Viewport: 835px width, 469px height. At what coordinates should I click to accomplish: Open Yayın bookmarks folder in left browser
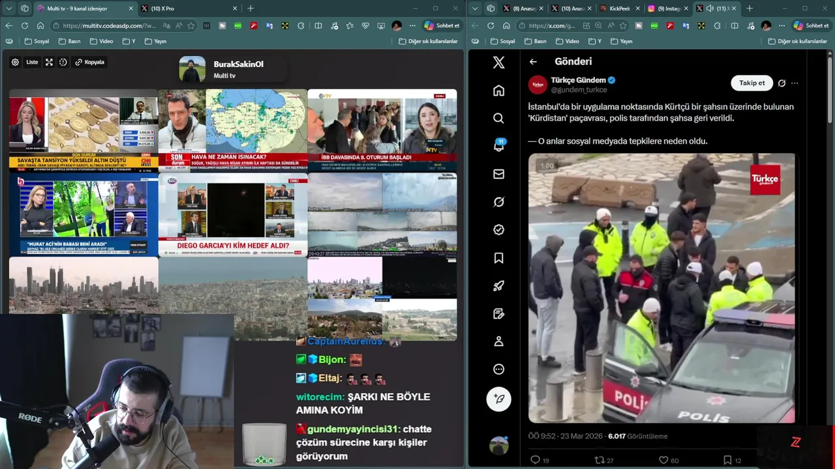(x=155, y=41)
